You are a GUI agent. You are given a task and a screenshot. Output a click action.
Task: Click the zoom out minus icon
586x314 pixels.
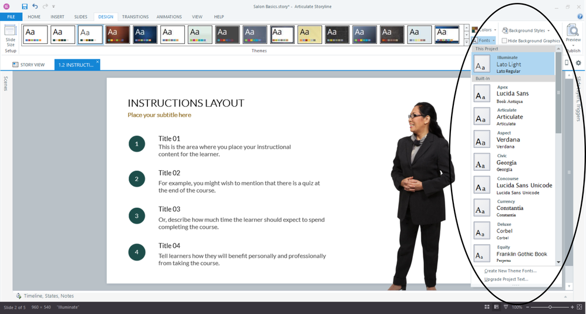pos(527,307)
